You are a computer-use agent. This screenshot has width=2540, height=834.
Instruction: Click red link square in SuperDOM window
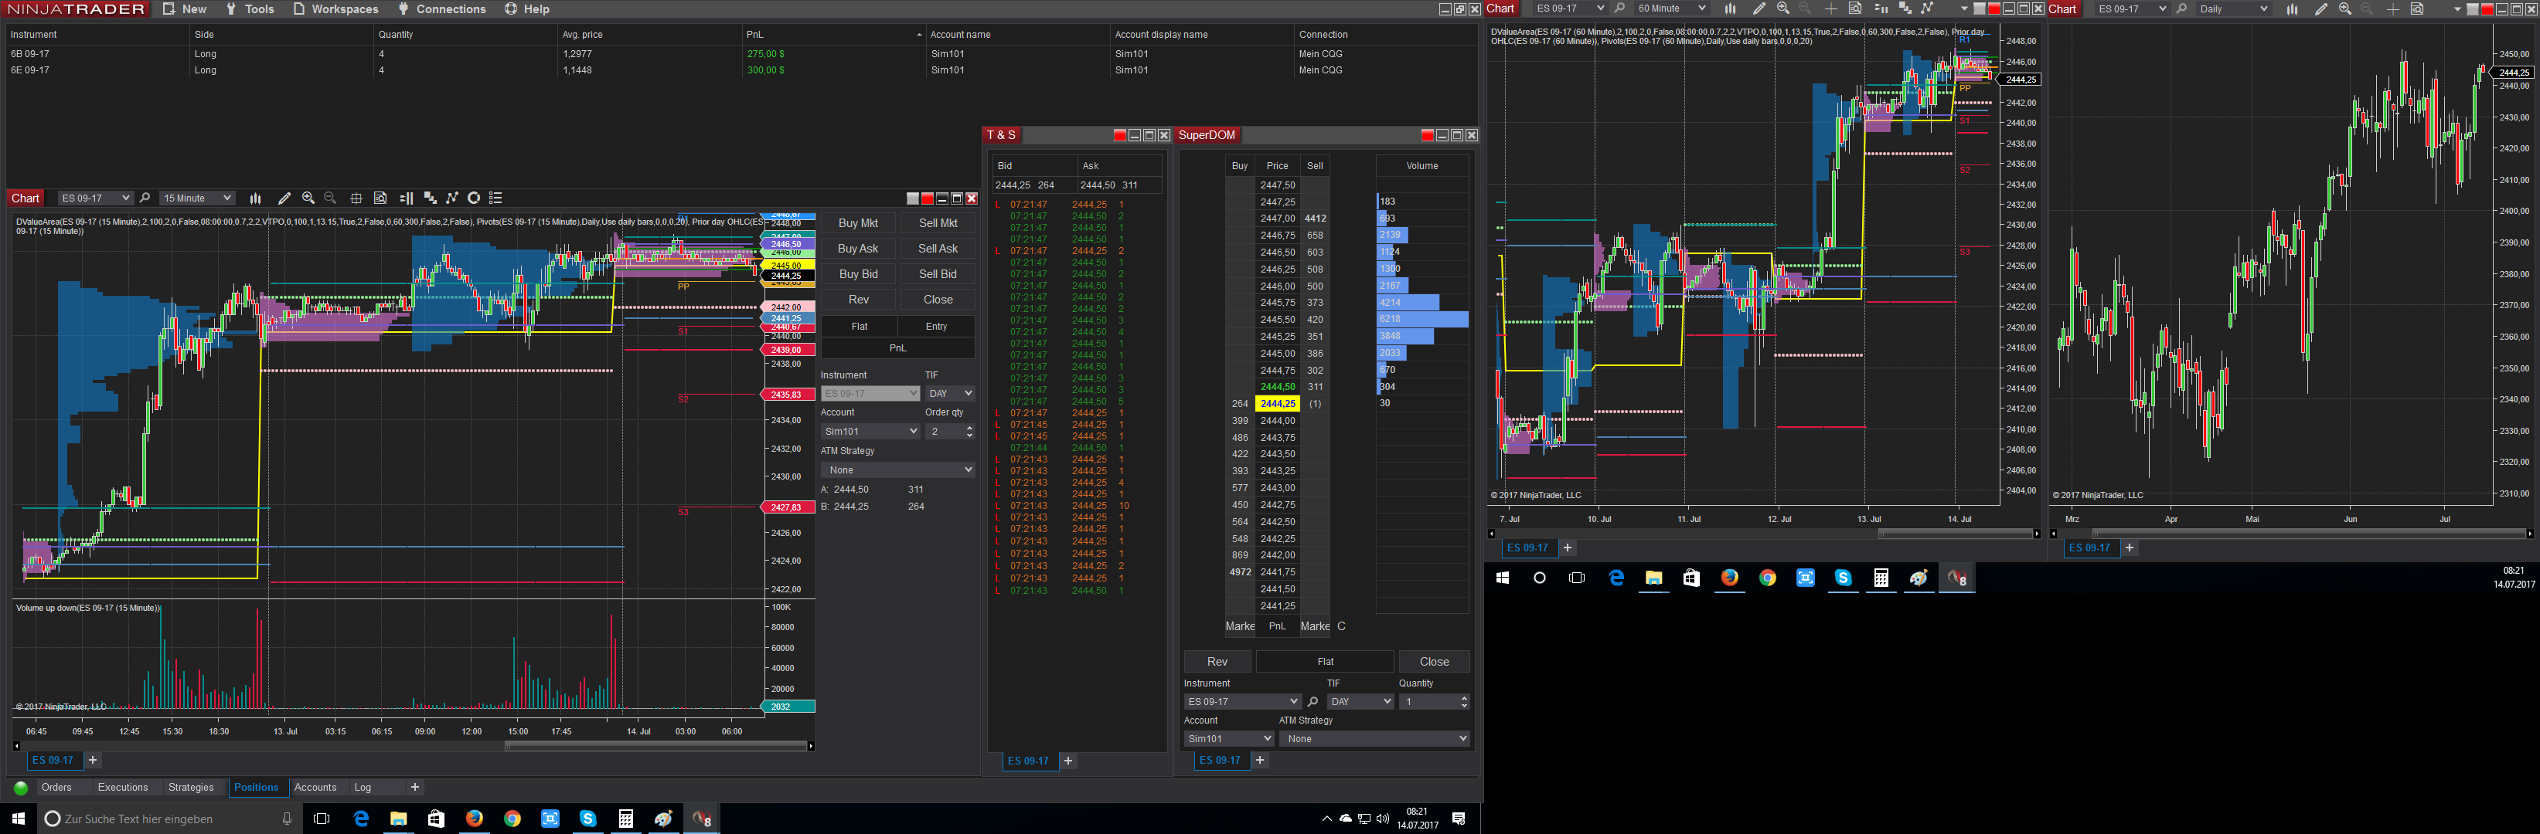[x=1427, y=136]
